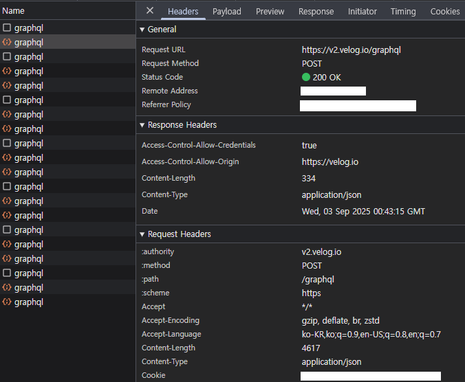
Task: Collapse the General section
Action: pyautogui.click(x=142, y=30)
